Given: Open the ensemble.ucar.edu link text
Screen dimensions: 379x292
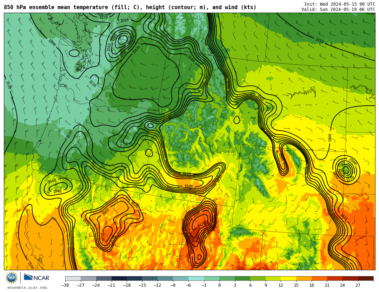Looking at the screenshot, I should point(27,288).
